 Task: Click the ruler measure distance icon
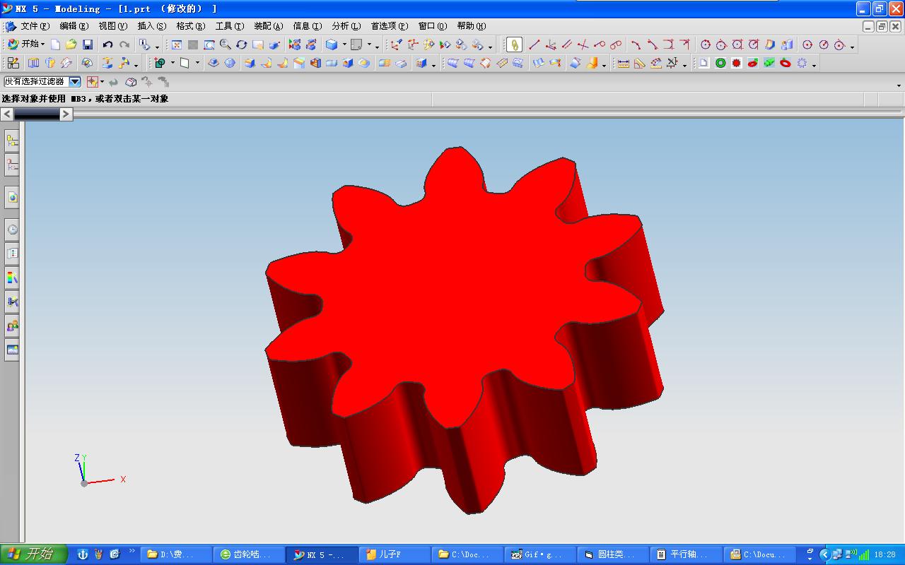click(623, 63)
